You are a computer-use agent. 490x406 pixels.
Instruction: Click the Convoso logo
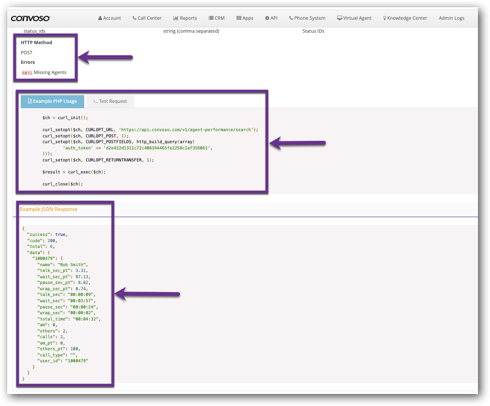[x=30, y=18]
